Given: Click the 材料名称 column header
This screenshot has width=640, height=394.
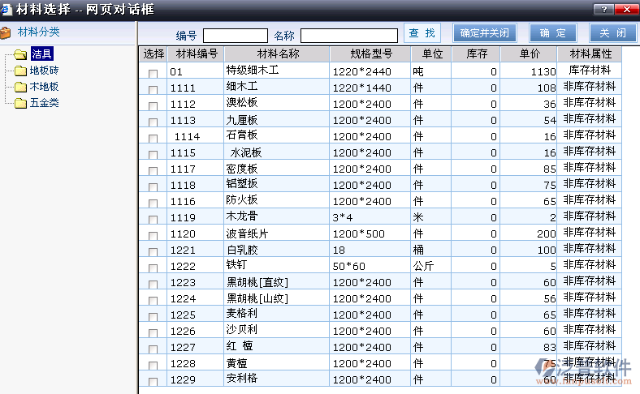Looking at the screenshot, I should [277, 54].
